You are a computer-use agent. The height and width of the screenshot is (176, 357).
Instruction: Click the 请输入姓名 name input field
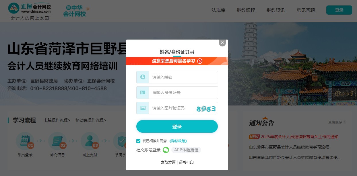click(183, 77)
